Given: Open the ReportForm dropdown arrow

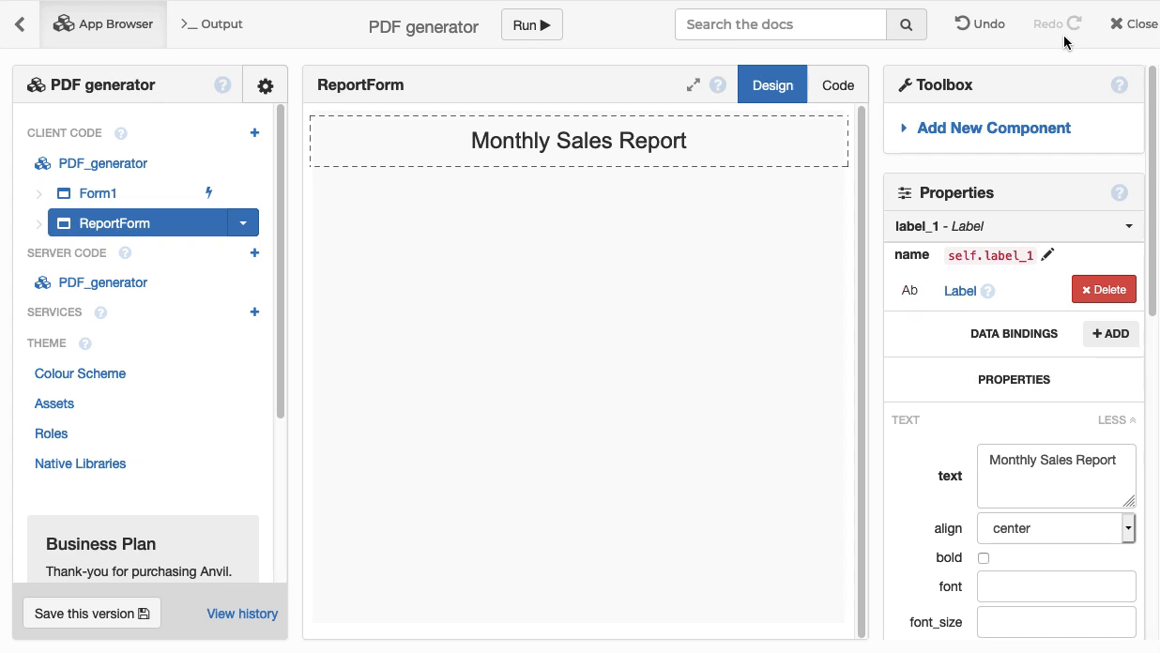Looking at the screenshot, I should click(x=243, y=223).
